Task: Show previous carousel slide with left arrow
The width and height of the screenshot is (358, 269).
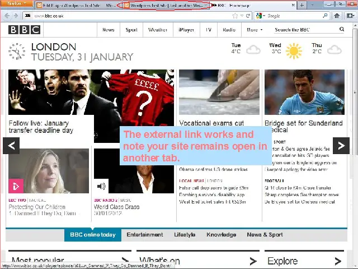Action: (11, 146)
